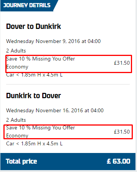Screen dimensions: 137x172
Task: Click the Journey Details header tab
Action: [x=27, y=5]
